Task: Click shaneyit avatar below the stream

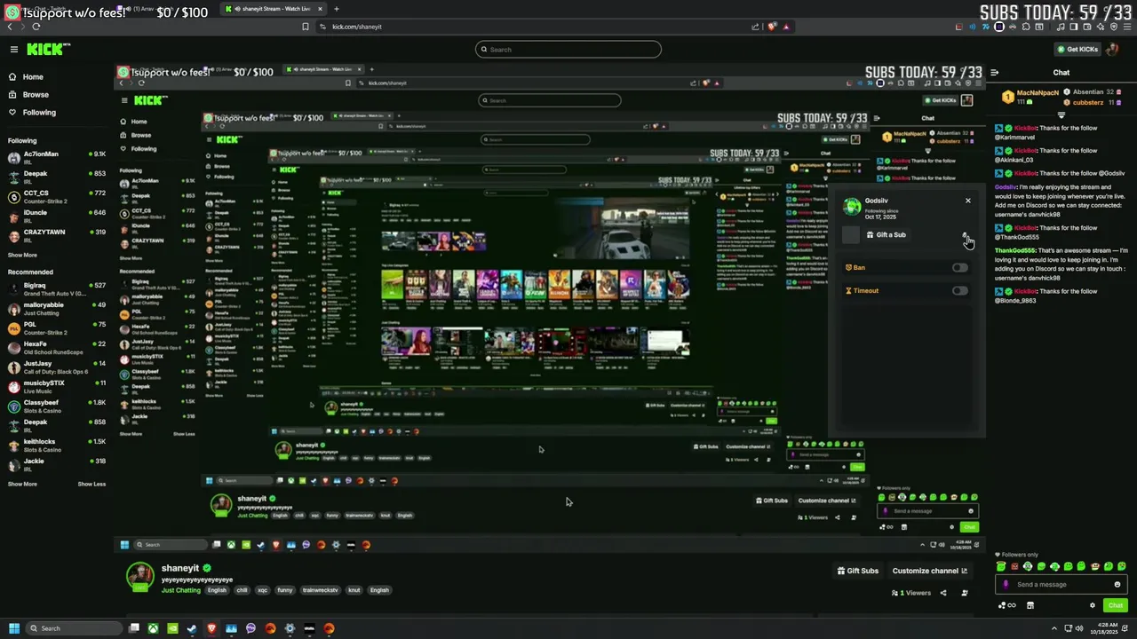Action: 139,577
